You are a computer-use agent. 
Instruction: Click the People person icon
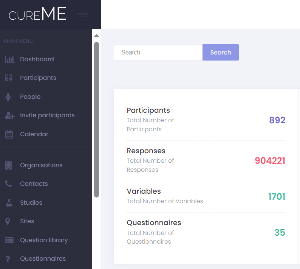(8, 97)
